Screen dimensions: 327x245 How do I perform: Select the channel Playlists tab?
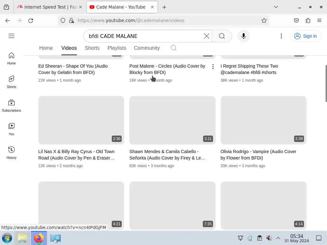(117, 48)
